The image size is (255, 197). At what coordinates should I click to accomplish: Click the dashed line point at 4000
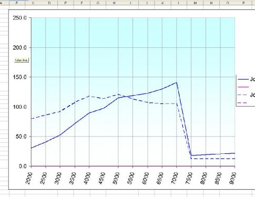[x=89, y=96]
